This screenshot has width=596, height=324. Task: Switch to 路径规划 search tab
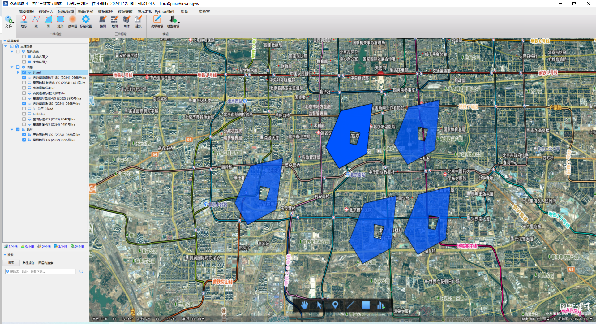28,263
